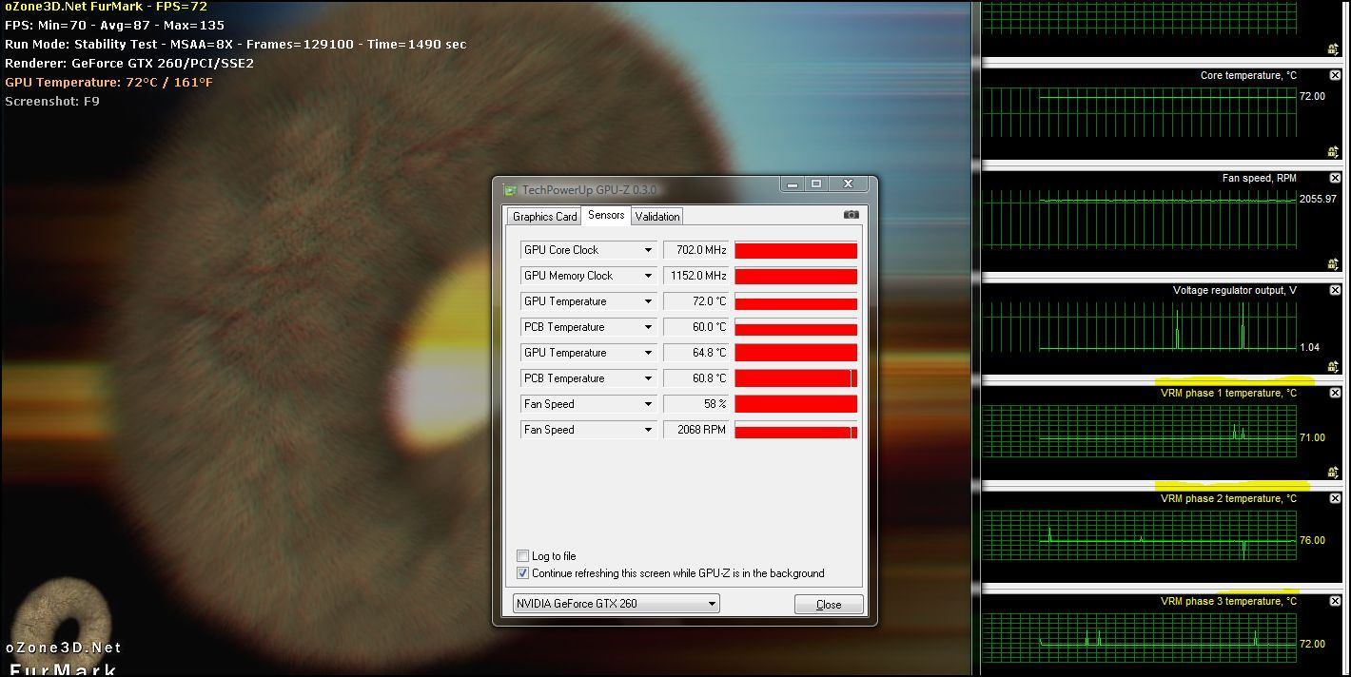Open setup icon under Fan speed graph
Image resolution: width=1351 pixels, height=677 pixels.
click(1334, 264)
